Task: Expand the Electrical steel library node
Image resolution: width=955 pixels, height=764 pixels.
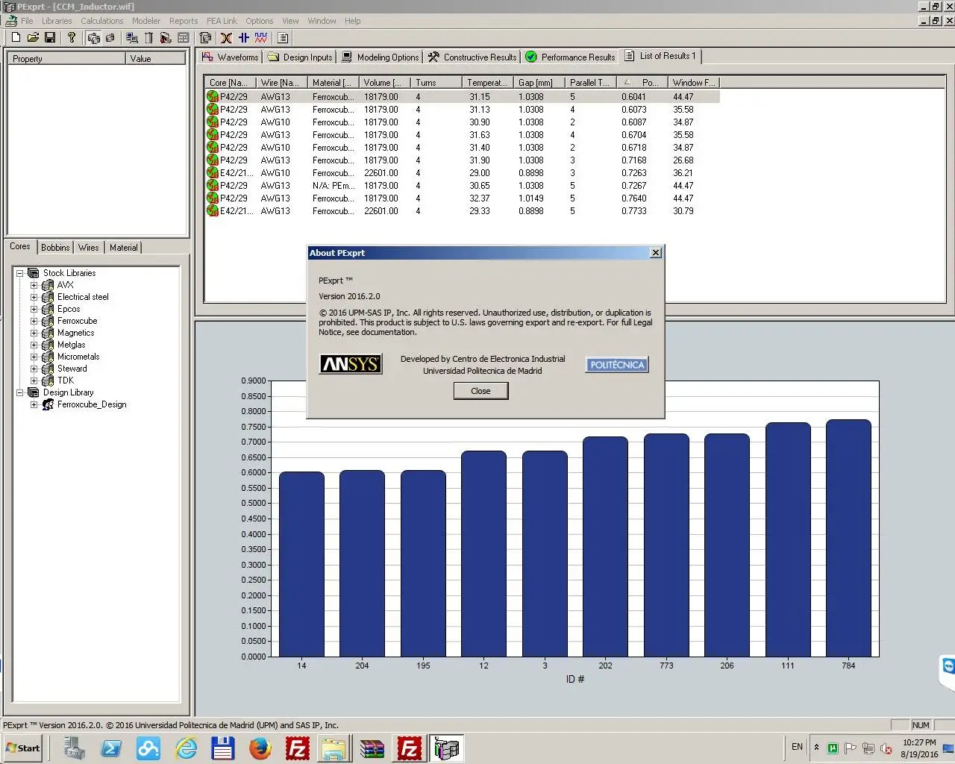Action: pos(34,297)
